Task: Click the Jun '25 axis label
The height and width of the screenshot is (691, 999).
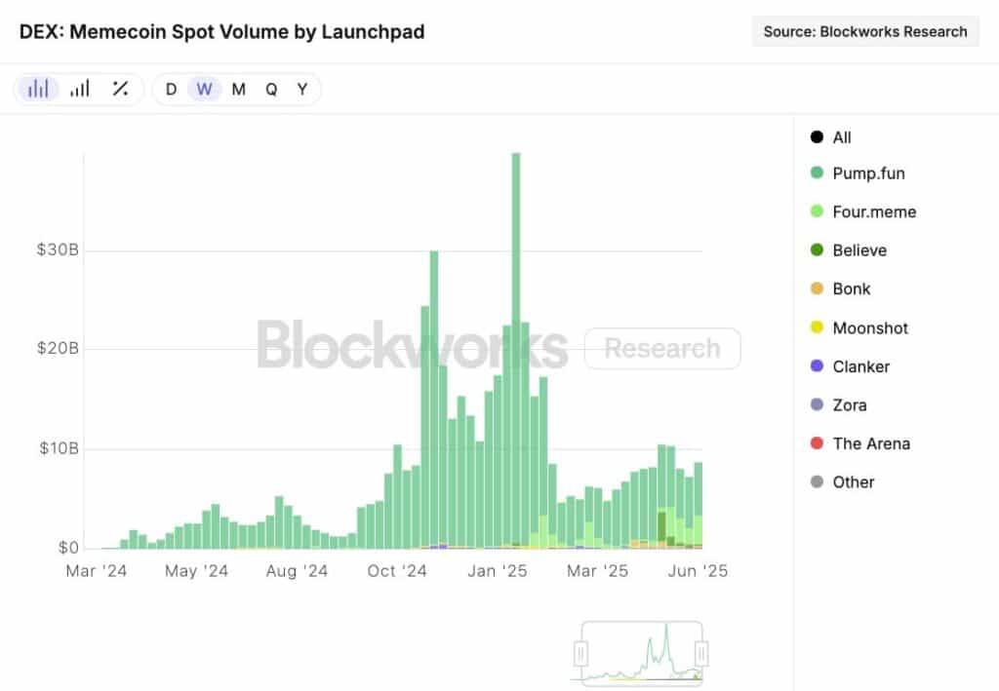Action: click(698, 571)
